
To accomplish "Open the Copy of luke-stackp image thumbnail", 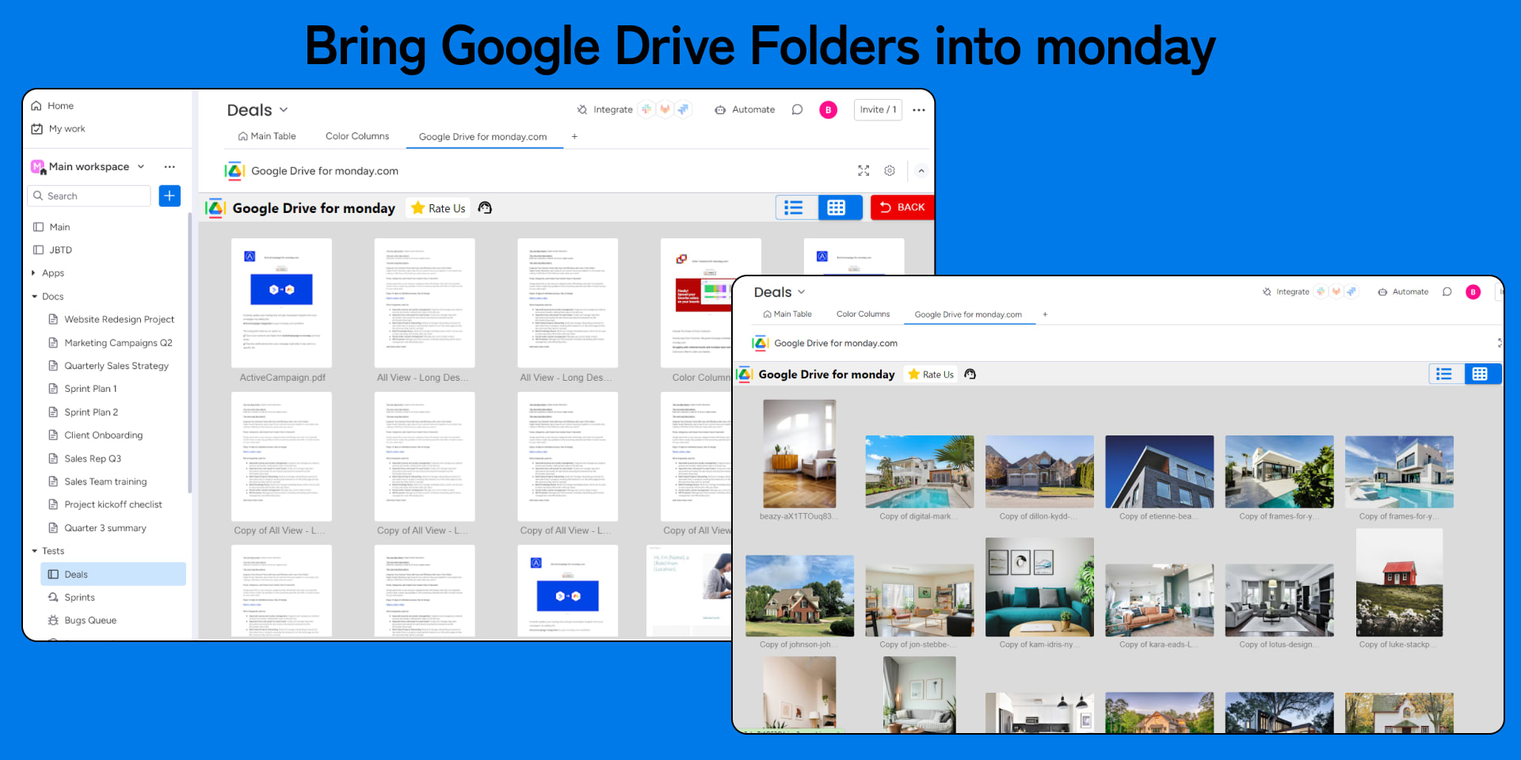I will pos(1399,583).
